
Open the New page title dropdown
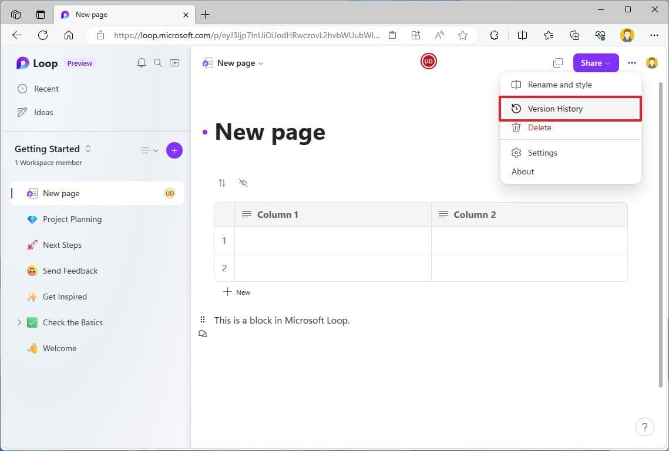[240, 63]
